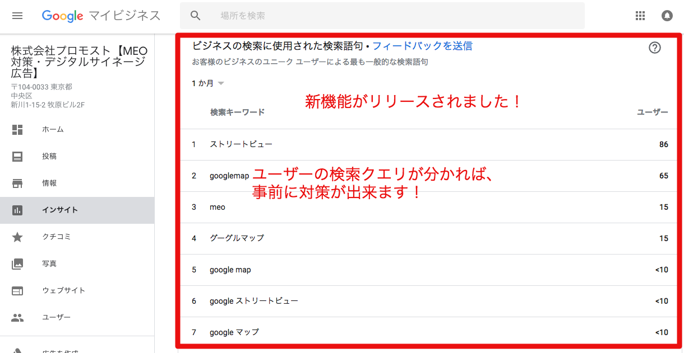Click the 写真 photos icon
The height and width of the screenshot is (353, 684).
point(17,263)
